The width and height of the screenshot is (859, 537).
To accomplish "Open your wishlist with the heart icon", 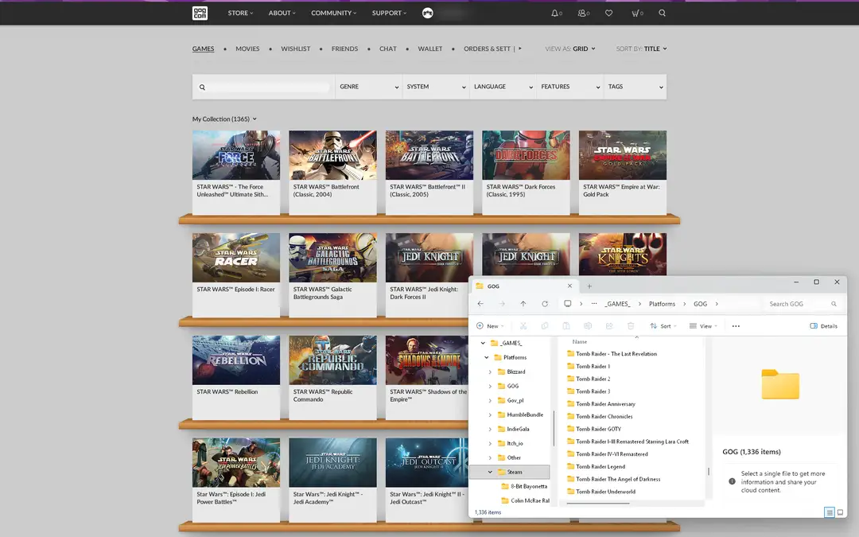I will 609,13.
